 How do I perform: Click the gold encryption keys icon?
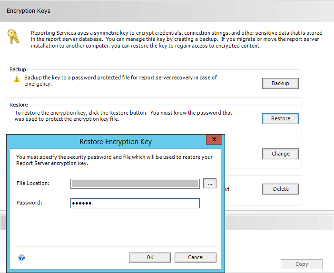[13, 37]
